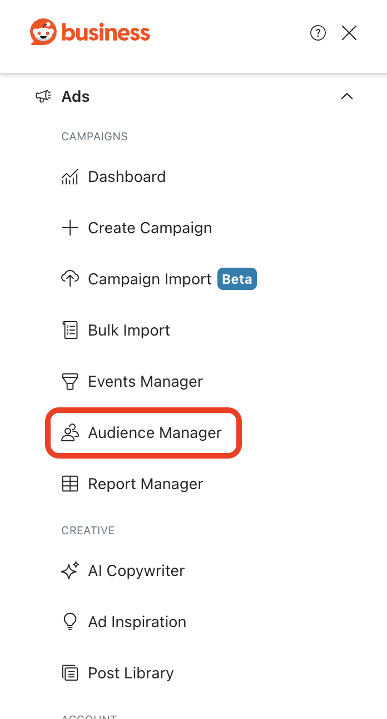Open the Dashboard menu item
Viewport: 387px width, 719px height.
pyautogui.click(x=127, y=177)
